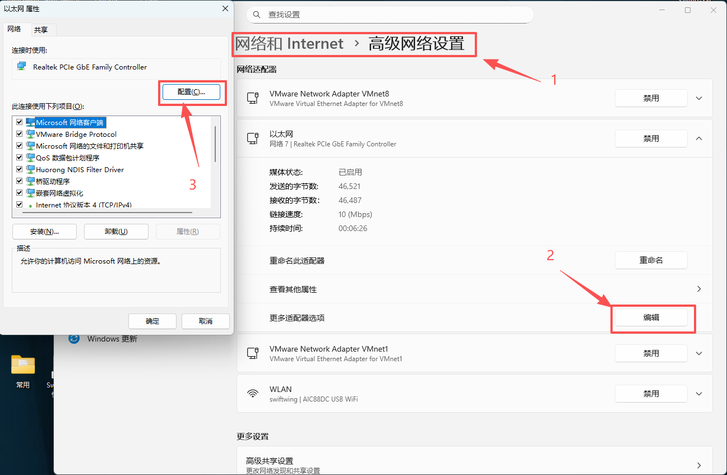The width and height of the screenshot is (727, 475).
Task: Click the Microsoft 网络的文件和打印机共享 item icon
Action: 30,146
